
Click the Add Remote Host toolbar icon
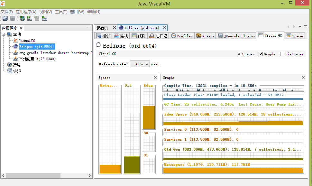[22, 18]
